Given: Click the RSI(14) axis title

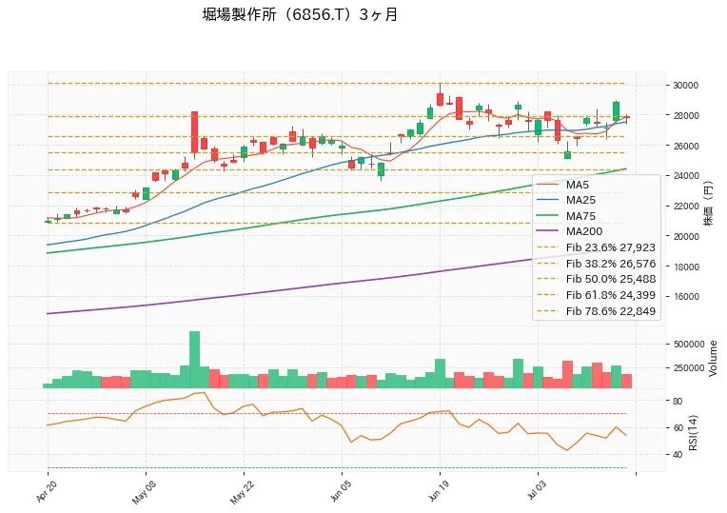Looking at the screenshot, I should coord(693,432).
